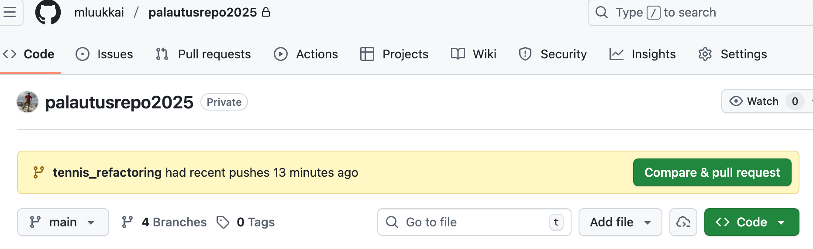Screen dimensions: 813x249
Task: Click the tag icon next to 0 Tags
Action: coord(223,222)
